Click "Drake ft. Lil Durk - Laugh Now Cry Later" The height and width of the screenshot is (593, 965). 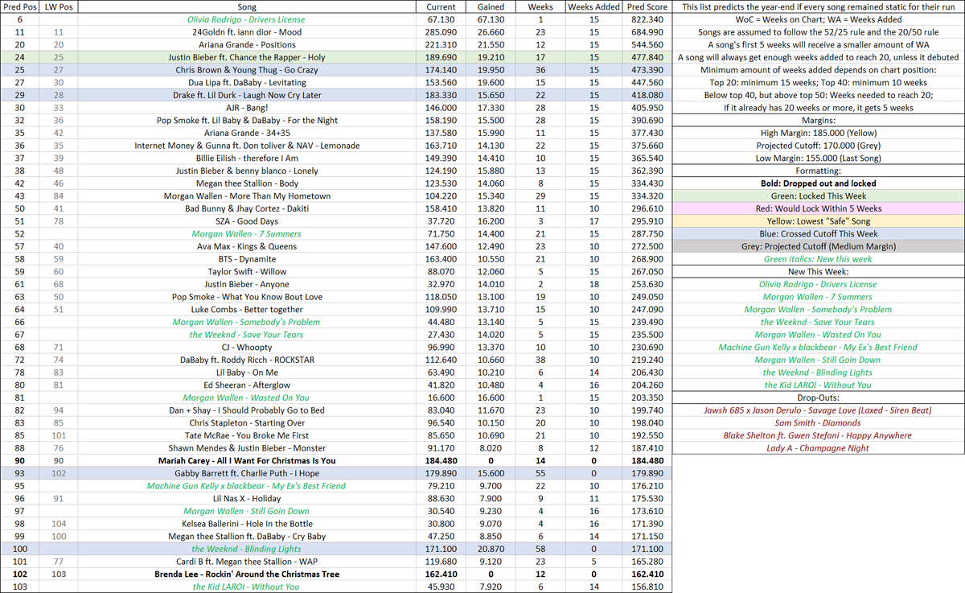[x=248, y=95]
